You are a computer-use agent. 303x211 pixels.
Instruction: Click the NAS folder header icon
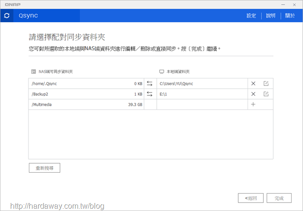coord(34,72)
